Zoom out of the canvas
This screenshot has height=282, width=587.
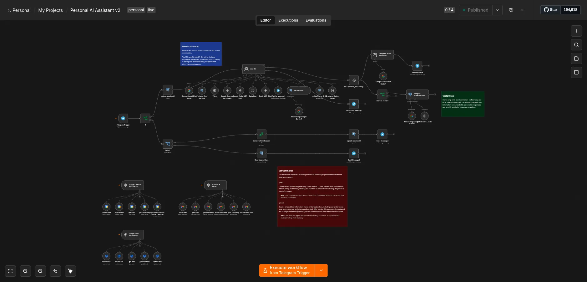[40, 271]
